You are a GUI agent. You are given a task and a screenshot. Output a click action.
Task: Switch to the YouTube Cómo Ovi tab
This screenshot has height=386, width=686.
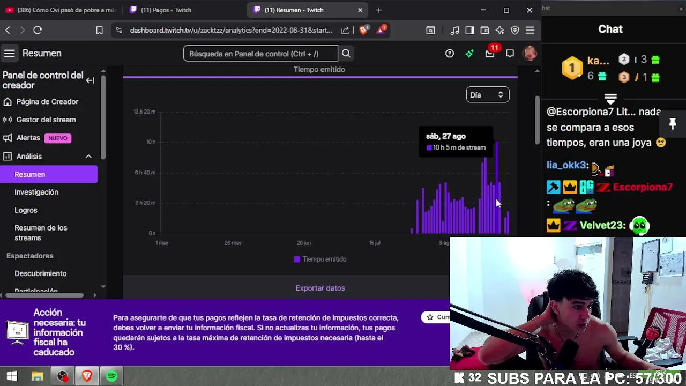pyautogui.click(x=61, y=10)
